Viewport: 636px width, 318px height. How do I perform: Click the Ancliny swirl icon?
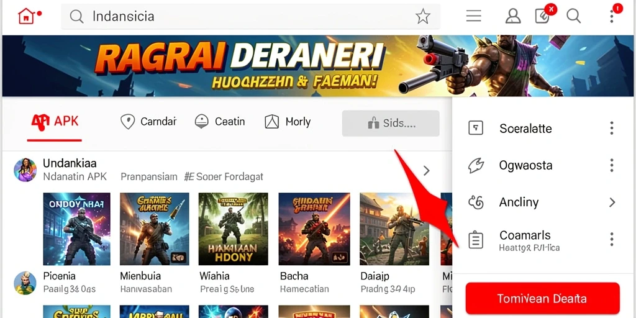476,202
